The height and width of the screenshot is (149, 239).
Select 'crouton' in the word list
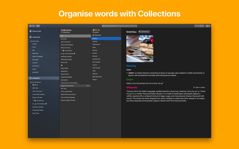pyautogui.click(x=95, y=65)
